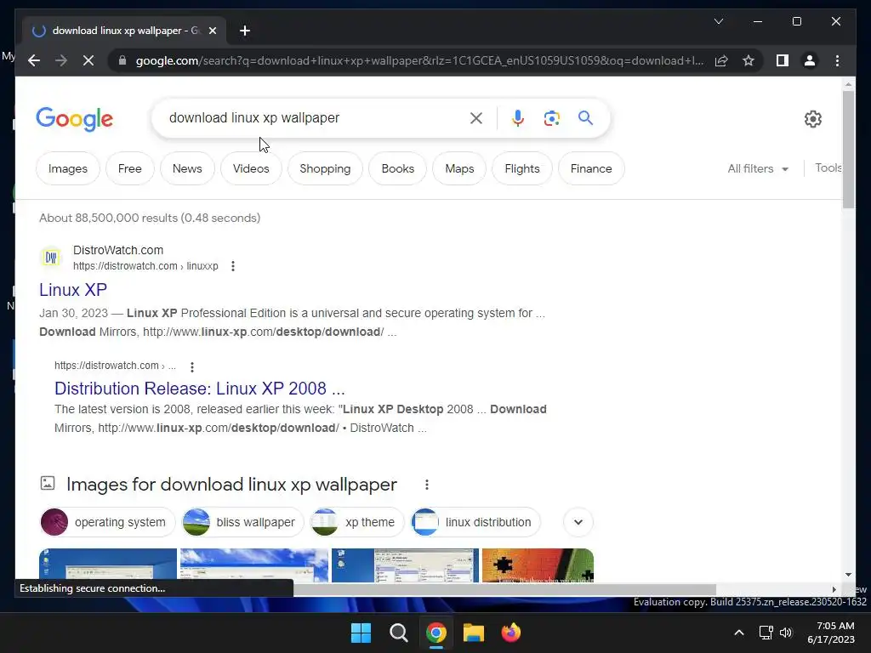Click Chrome icon in taskbar
Viewport: 871px width, 653px height.
pos(436,633)
